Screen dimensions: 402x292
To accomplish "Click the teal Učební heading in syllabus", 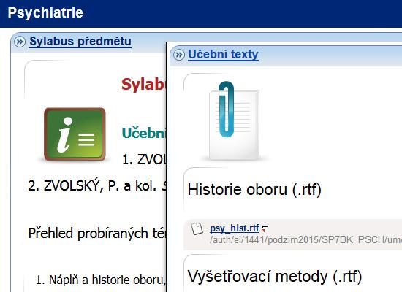I will click(x=144, y=133).
